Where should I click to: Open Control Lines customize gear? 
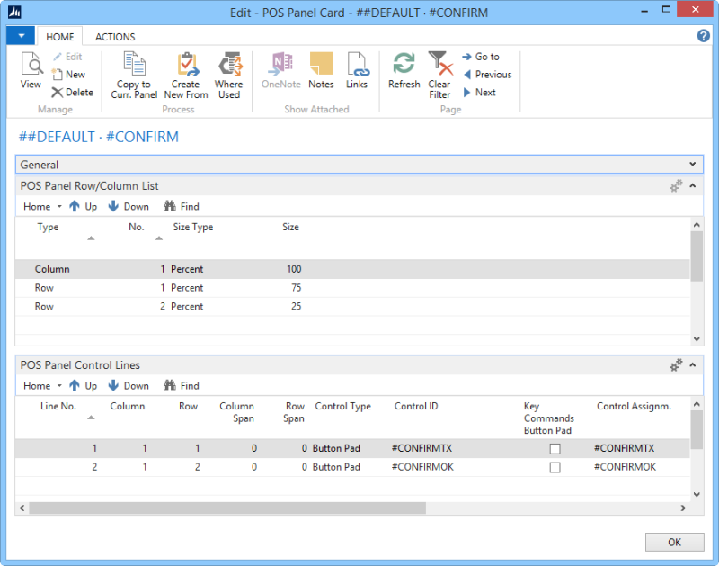point(676,365)
